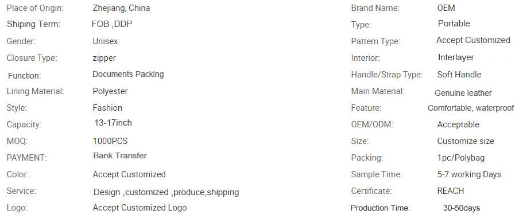Click the 'Soft Handle' strap type value

pyautogui.click(x=459, y=75)
